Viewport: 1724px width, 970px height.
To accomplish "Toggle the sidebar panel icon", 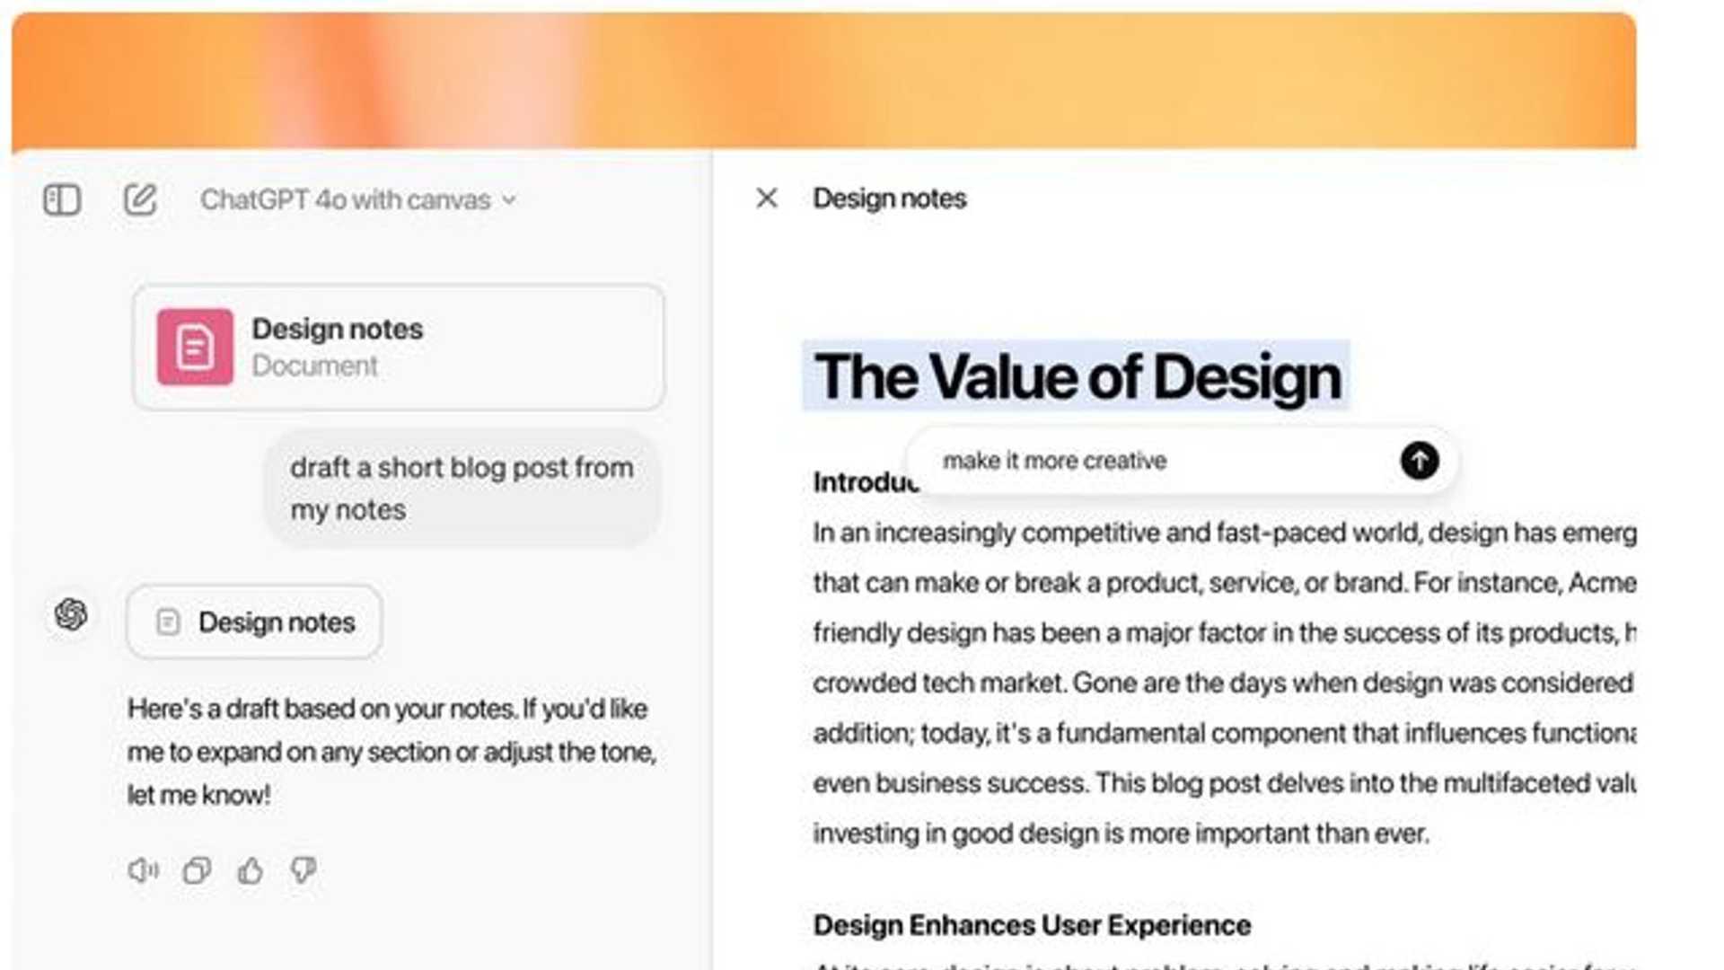I will 62,199.
